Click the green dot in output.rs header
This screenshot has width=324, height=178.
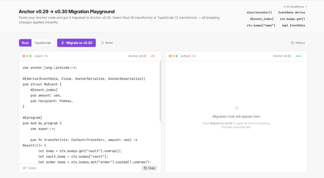pos(176,56)
